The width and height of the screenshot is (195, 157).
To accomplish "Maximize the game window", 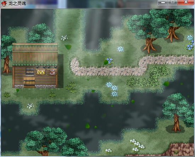I will pos(173,2).
